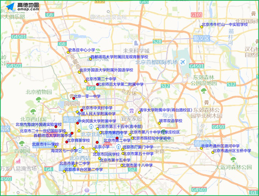Image resolution: width=259 pixels, height=196 pixels.
Task: Click the label 北京市第四中学
Action: pos(114,132)
